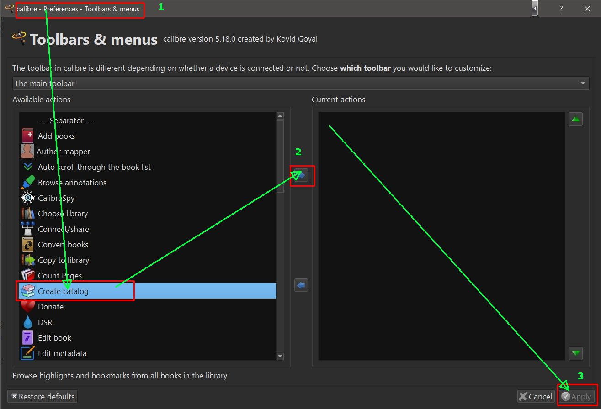Image resolution: width=601 pixels, height=409 pixels.
Task: Click the Available actions scrollbar thumb
Action: pos(280,156)
